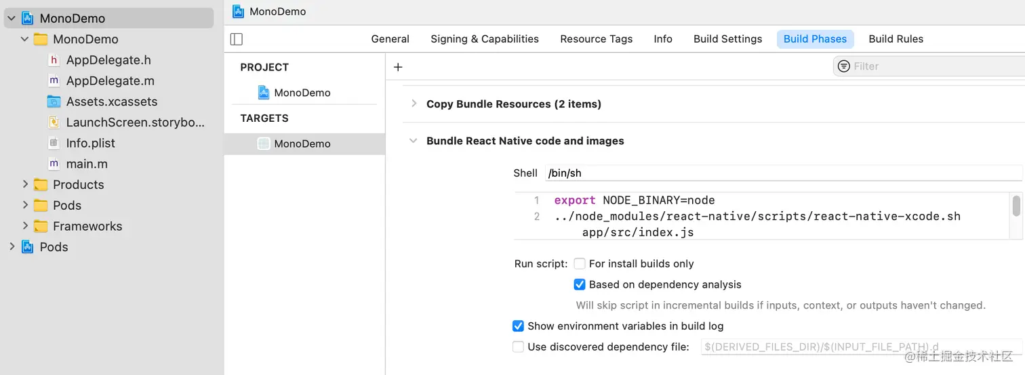Click the MonoDemo folder icon
1025x375 pixels.
point(41,39)
